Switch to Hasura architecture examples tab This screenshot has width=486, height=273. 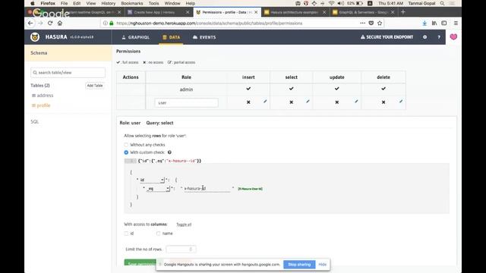295,12
